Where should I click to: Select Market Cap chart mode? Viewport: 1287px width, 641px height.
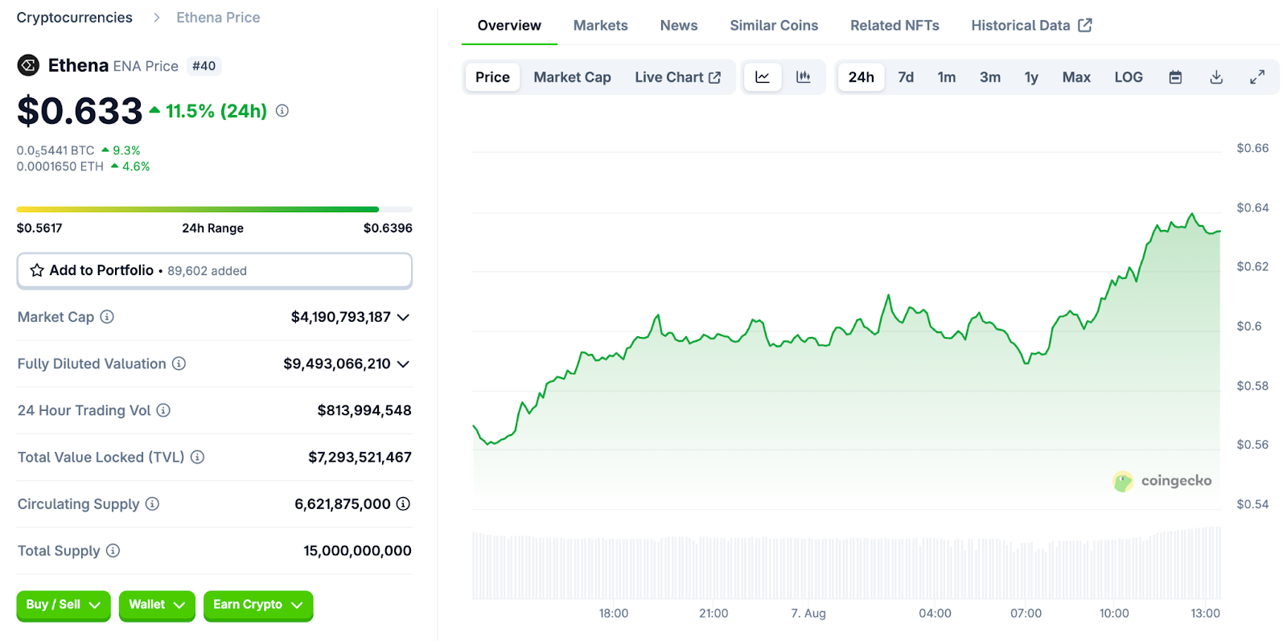click(x=572, y=77)
